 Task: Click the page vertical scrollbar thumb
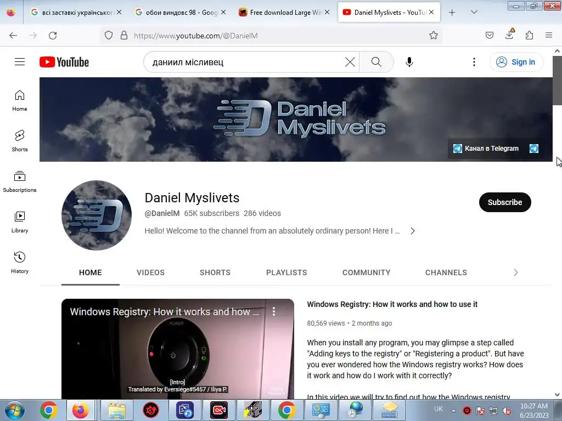(x=557, y=80)
